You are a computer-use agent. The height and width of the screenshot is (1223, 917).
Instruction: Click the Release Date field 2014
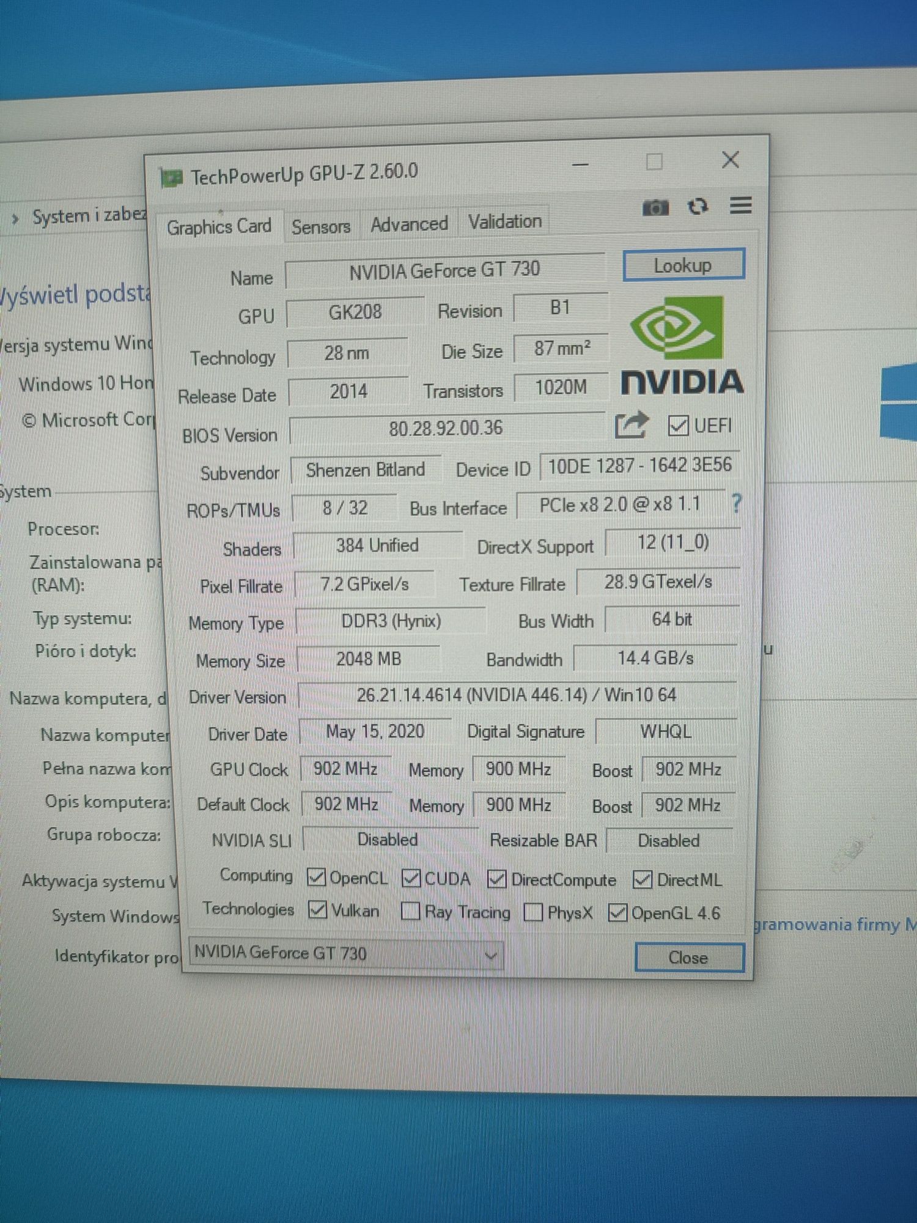348,391
